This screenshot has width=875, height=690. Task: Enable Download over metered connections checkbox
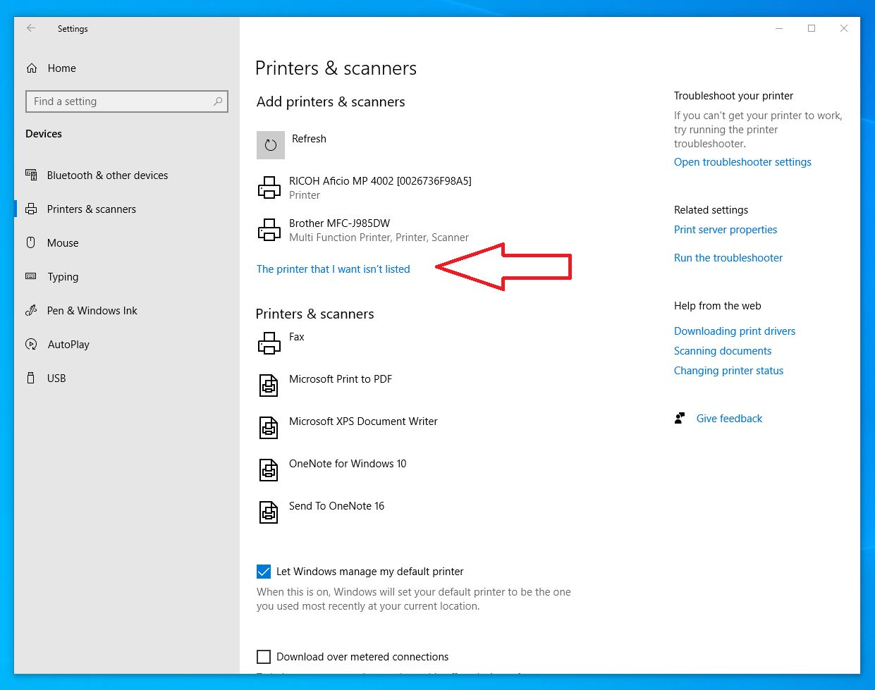tap(264, 657)
